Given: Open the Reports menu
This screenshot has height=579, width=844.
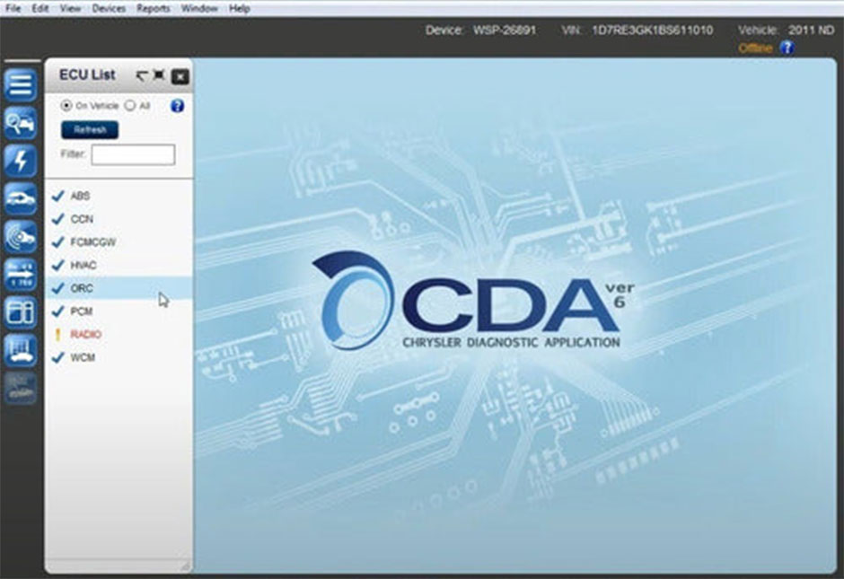Looking at the screenshot, I should pyautogui.click(x=154, y=9).
